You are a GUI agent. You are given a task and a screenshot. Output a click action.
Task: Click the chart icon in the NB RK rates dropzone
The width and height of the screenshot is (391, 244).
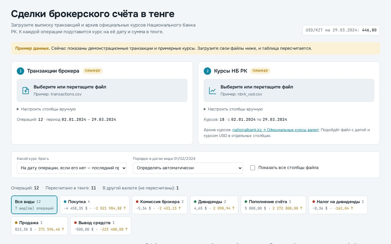coord(213,91)
